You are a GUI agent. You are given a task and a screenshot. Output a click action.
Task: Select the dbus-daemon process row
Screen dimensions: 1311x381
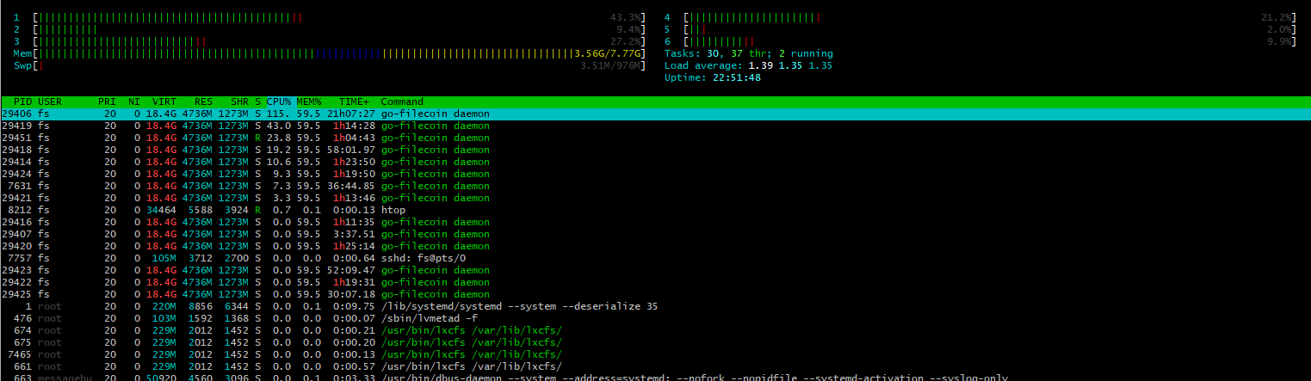(x=655, y=377)
